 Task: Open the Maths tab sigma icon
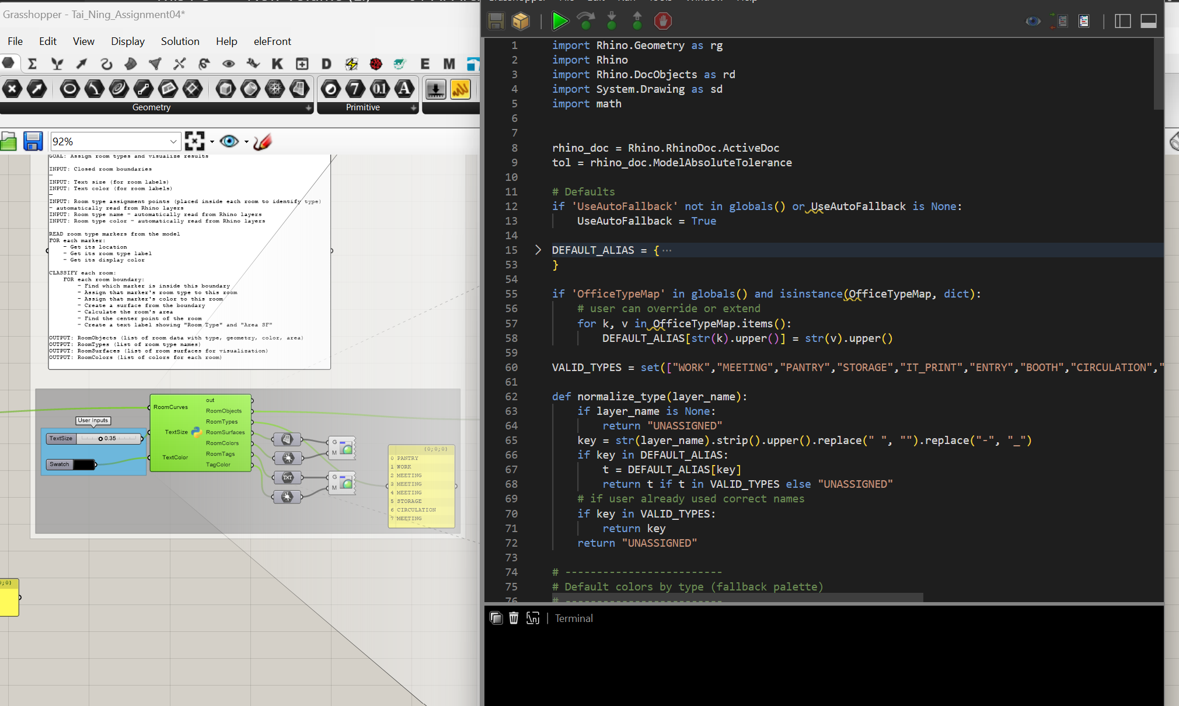32,64
